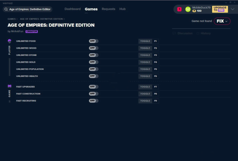
Task: Click the coins balance icon
Action: [x=194, y=11]
